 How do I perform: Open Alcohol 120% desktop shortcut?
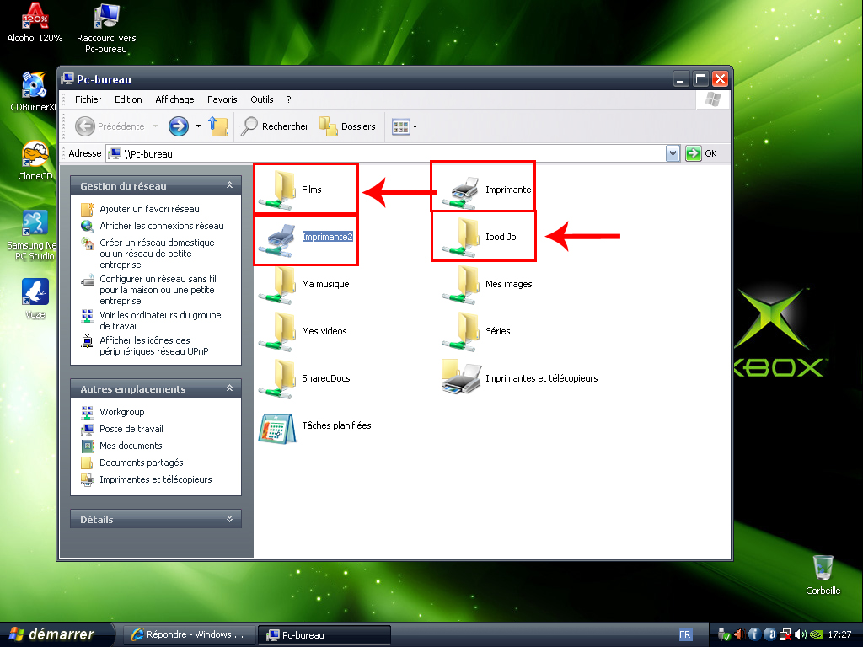pos(35,23)
